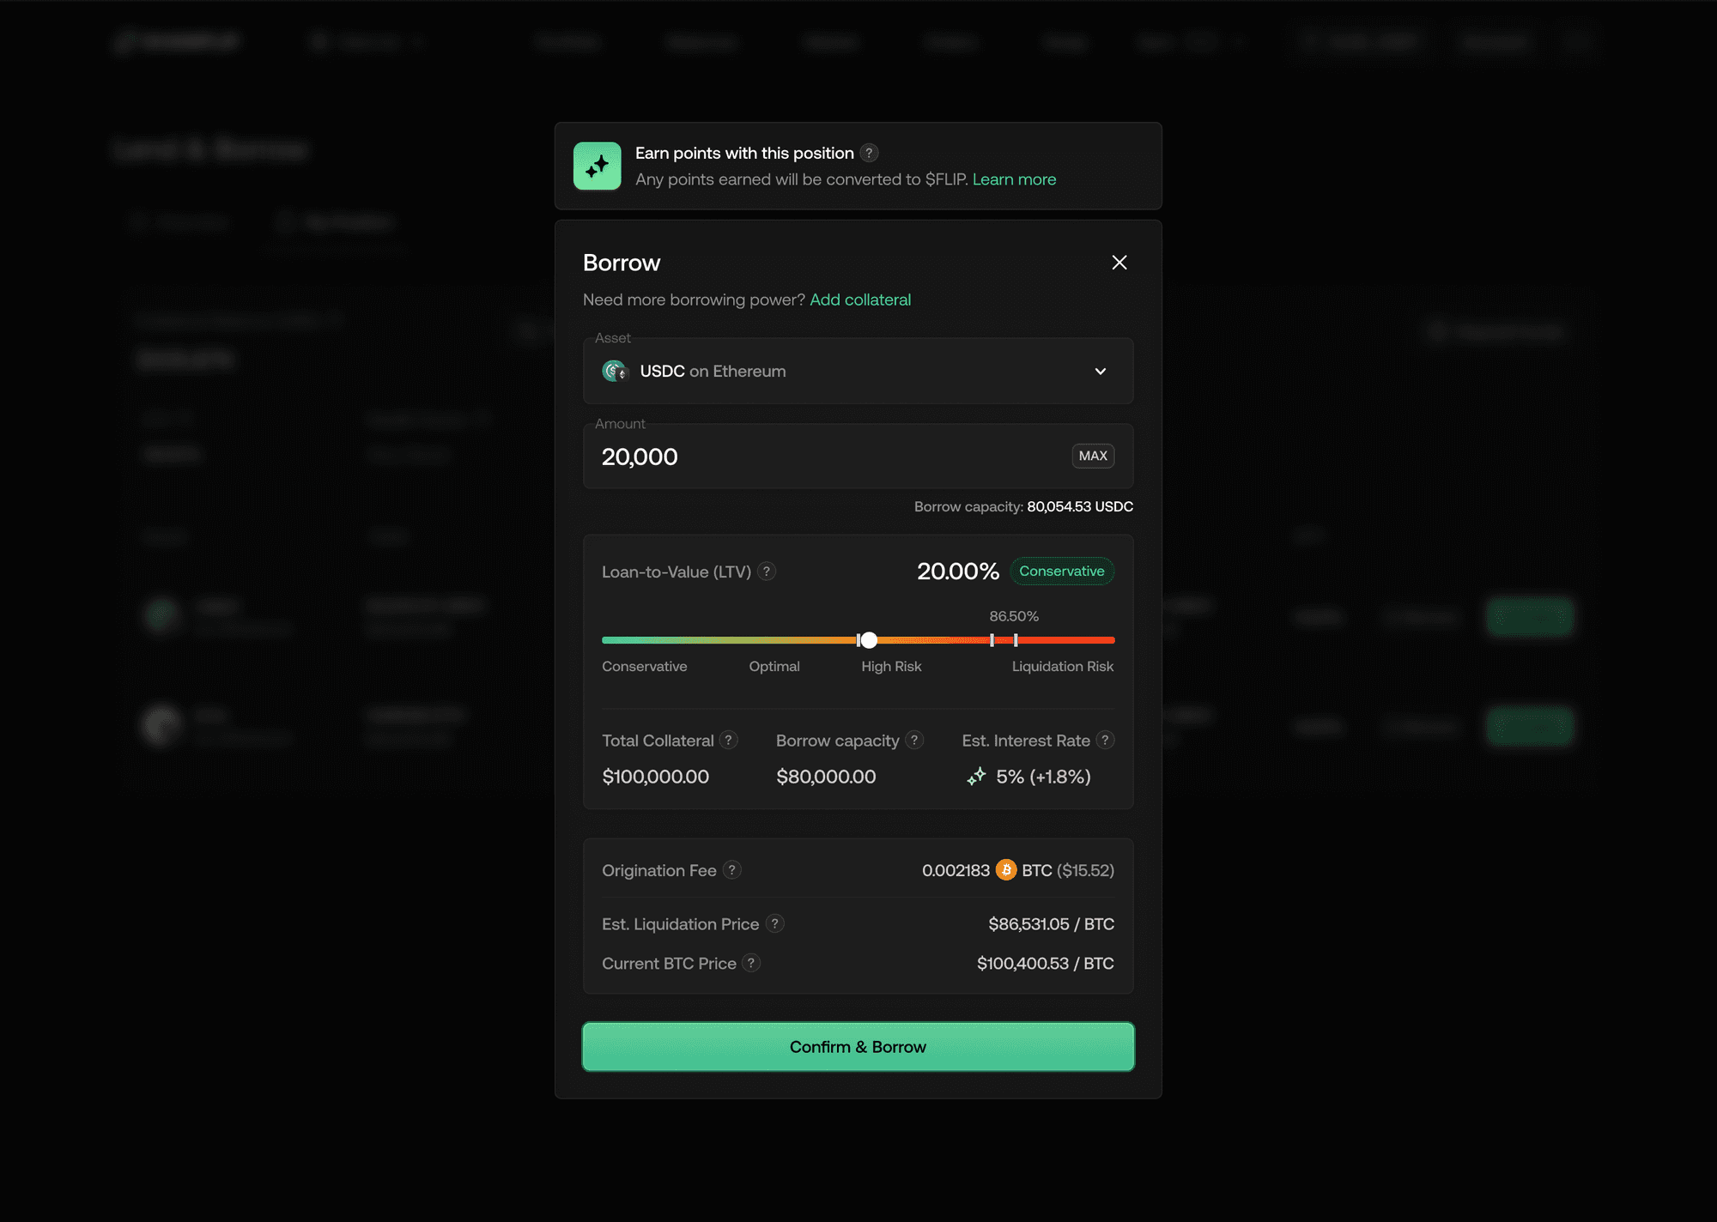
Task: Expand asset list using chevron arrow
Action: 1101,371
